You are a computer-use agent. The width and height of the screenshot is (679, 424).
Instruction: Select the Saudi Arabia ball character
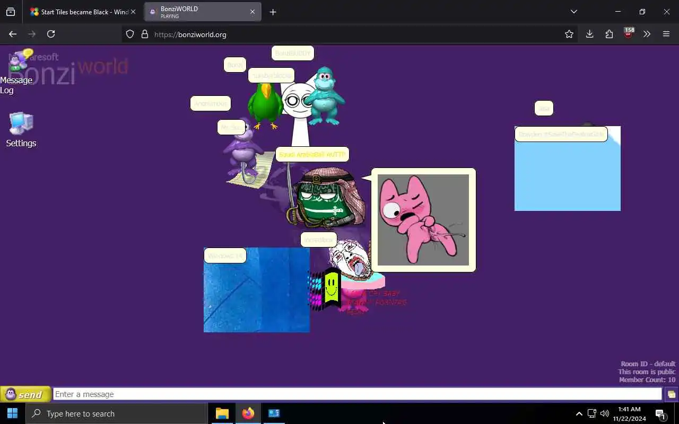327,198
